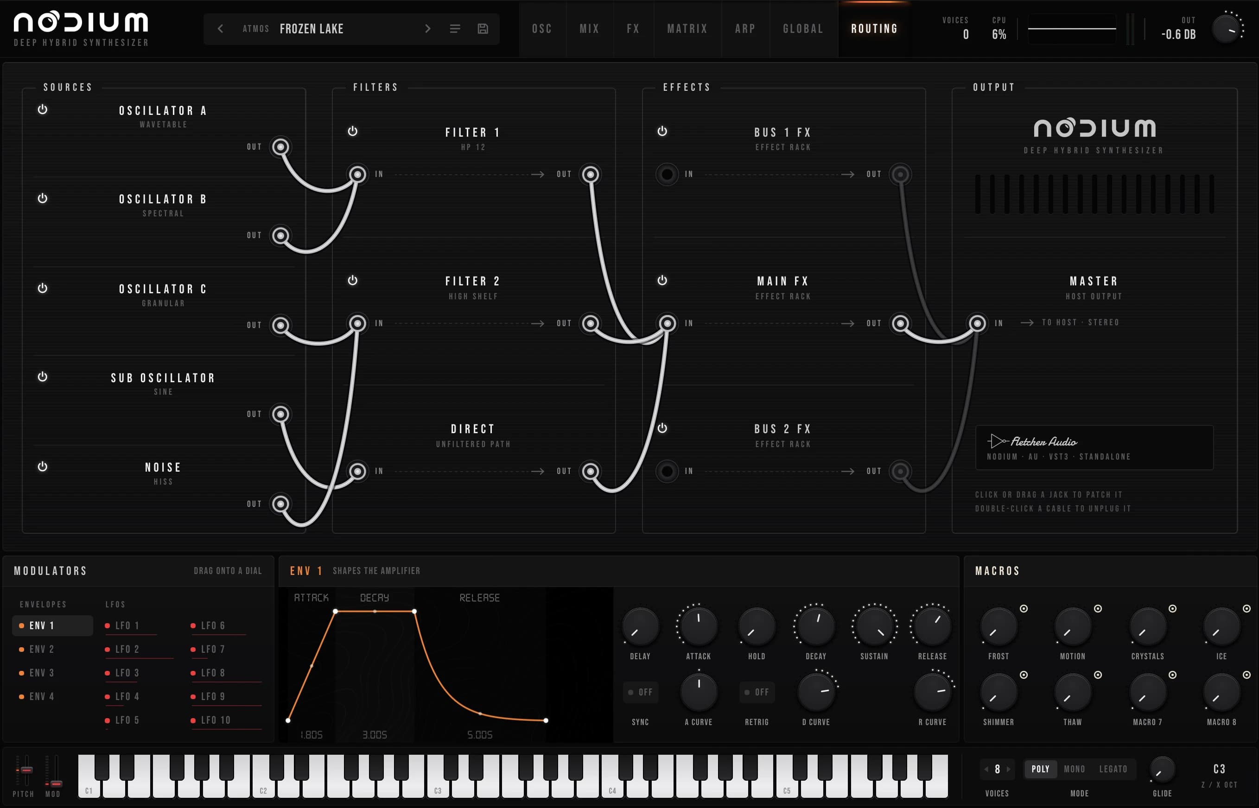
Task: Click Noise OUT jack
Action: (281, 504)
